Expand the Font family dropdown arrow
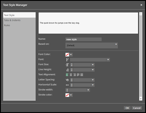 [x=108, y=60]
